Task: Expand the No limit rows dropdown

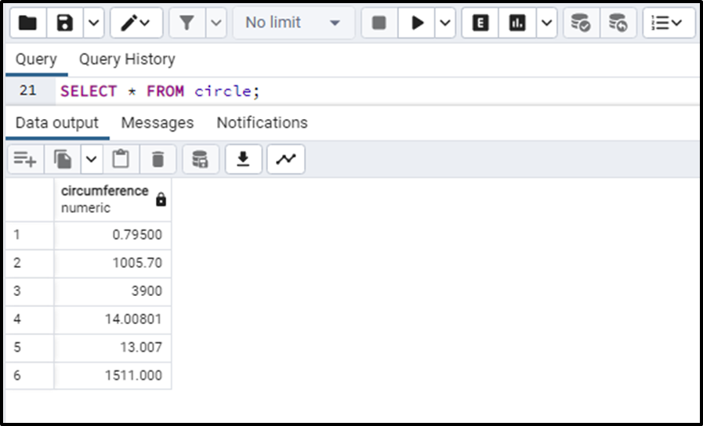Action: pyautogui.click(x=293, y=23)
